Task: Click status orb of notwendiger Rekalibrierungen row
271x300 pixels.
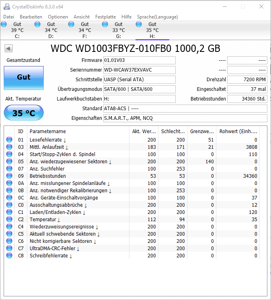Action: [x=9, y=190]
